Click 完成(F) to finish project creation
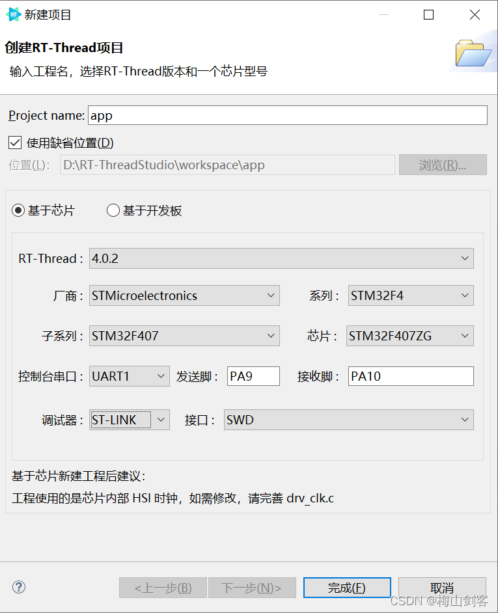 [347, 588]
